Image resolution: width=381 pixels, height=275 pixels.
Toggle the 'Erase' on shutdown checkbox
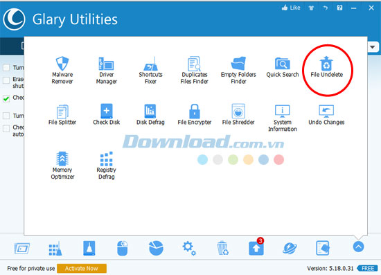(x=6, y=80)
